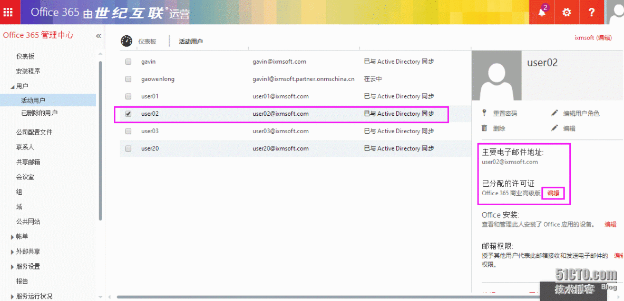Click Office 365 logo in header
This screenshot has width=624, height=301.
[55, 12]
